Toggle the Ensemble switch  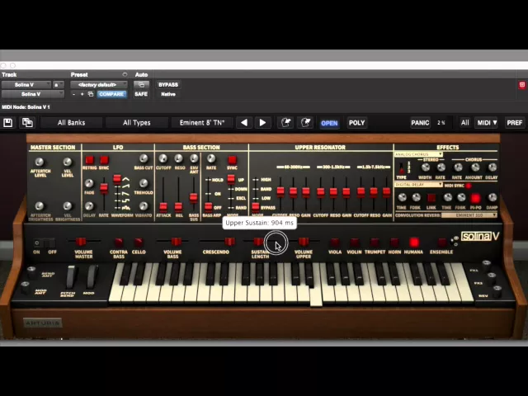442,242
